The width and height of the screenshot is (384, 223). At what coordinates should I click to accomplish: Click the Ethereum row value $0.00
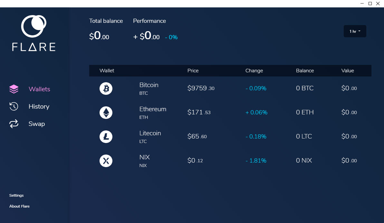[x=349, y=112]
